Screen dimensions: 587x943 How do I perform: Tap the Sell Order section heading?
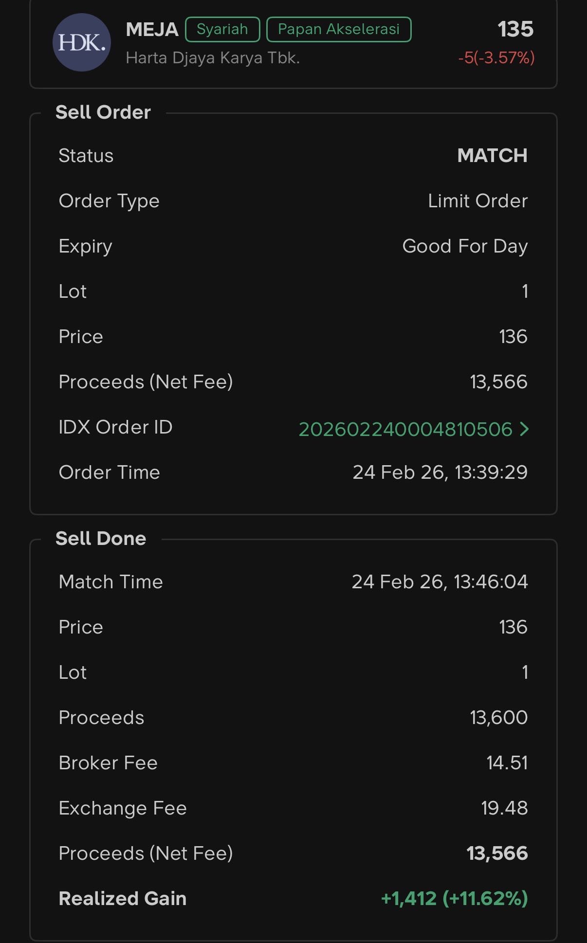point(103,112)
